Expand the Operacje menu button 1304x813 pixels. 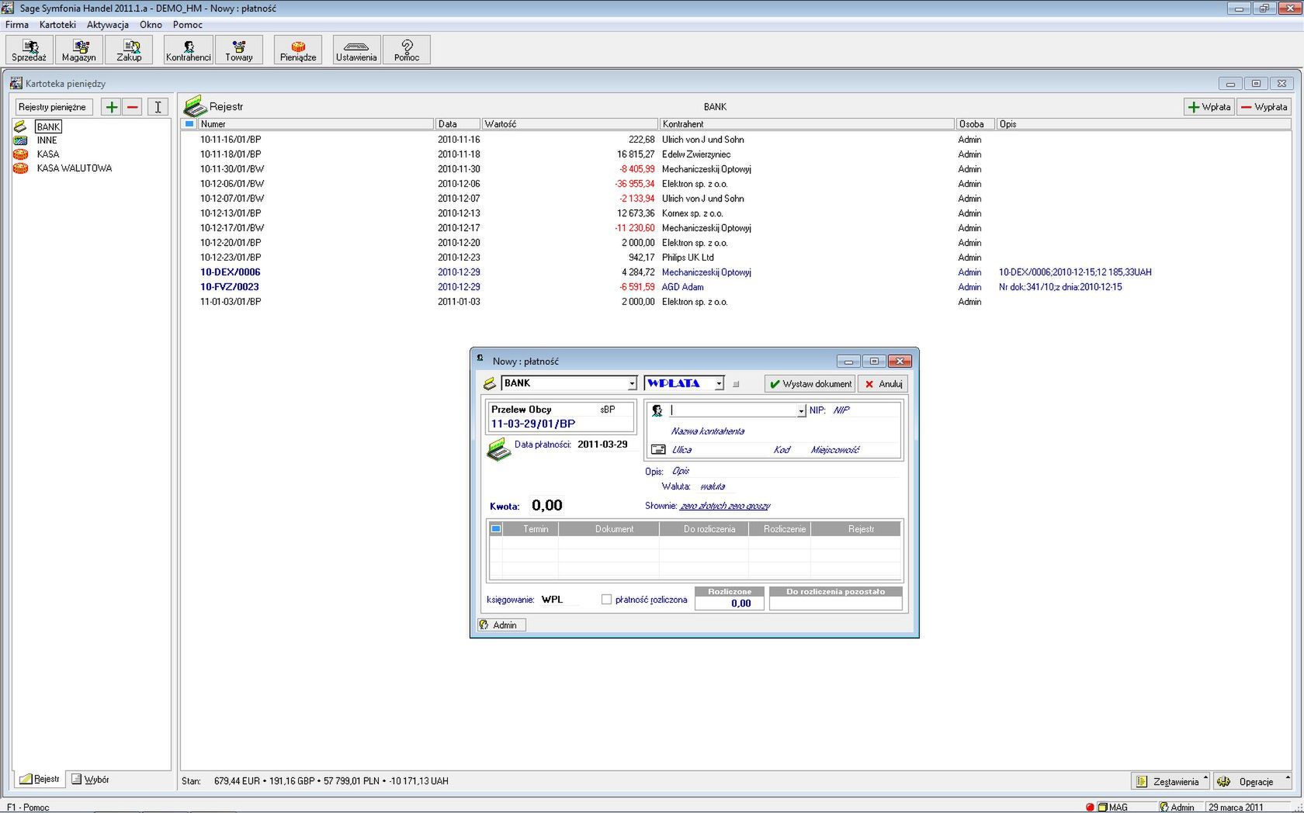pos(1251,781)
